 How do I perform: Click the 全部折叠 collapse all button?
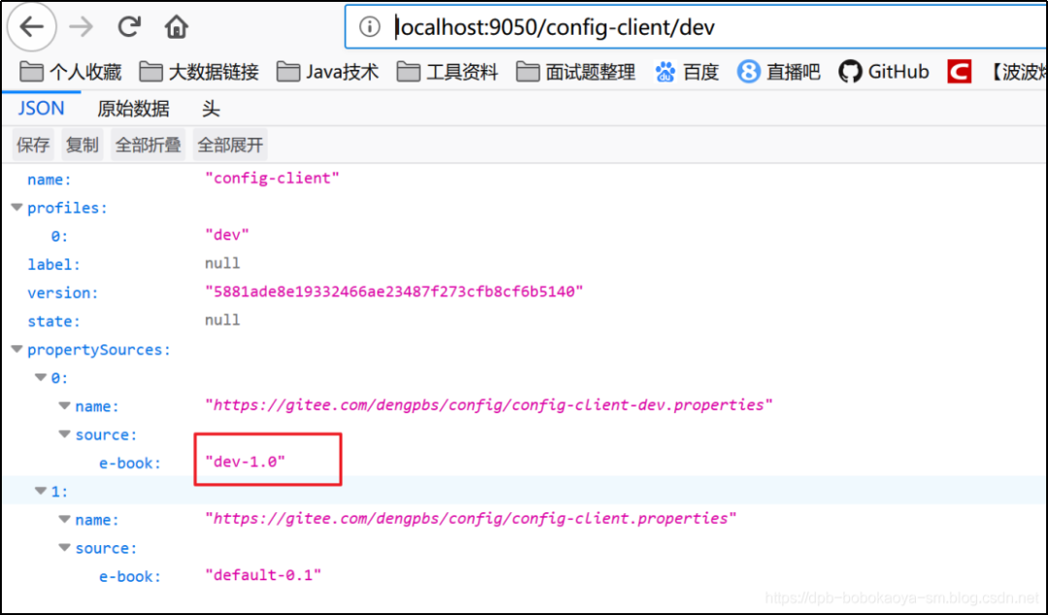coord(148,145)
